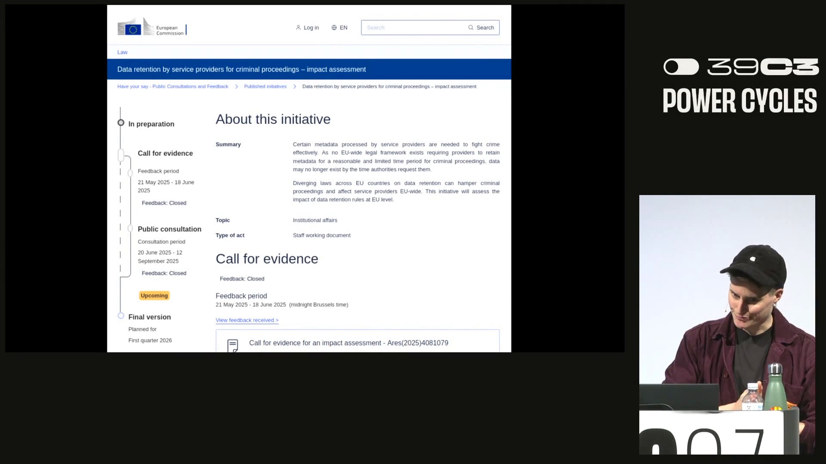
Task: Click the Final version timeline circle
Action: coord(121,316)
